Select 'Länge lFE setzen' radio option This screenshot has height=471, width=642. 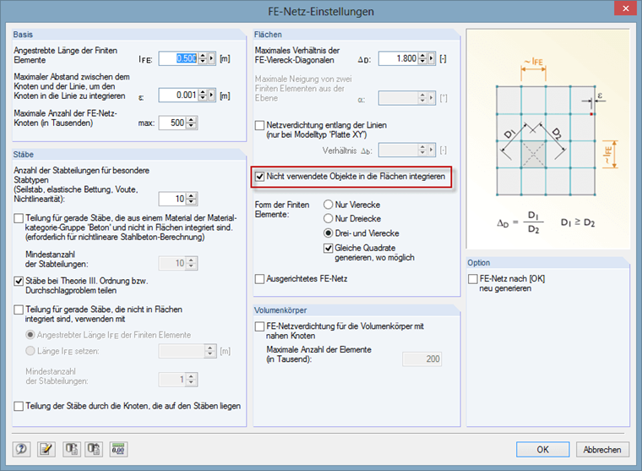click(x=30, y=351)
